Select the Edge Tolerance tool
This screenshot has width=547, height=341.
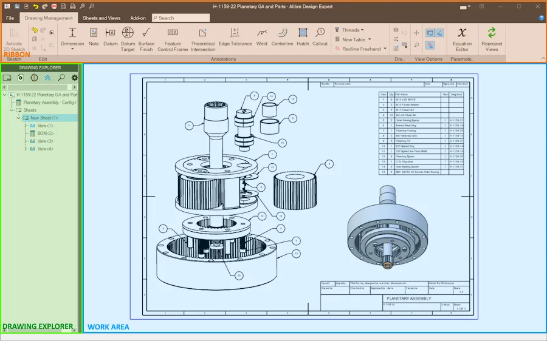click(x=235, y=36)
